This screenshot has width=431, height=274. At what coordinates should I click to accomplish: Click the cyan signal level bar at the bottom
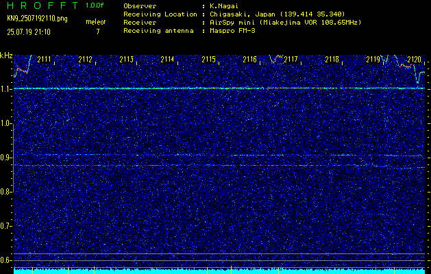click(x=219, y=271)
